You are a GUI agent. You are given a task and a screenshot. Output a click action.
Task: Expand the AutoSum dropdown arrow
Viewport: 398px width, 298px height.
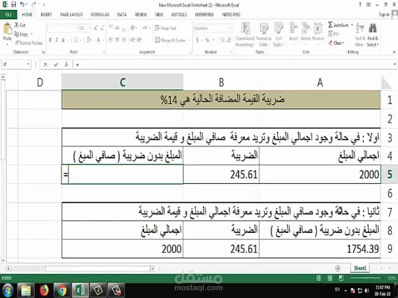[352, 25]
